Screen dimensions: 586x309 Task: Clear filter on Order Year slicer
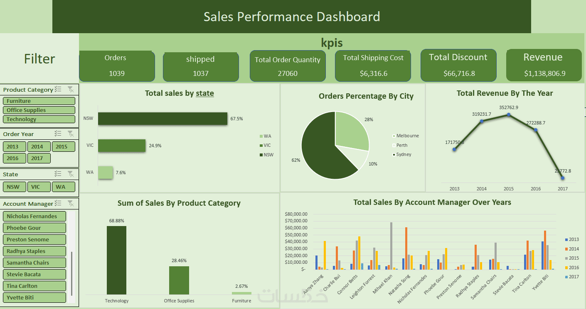[x=71, y=134]
